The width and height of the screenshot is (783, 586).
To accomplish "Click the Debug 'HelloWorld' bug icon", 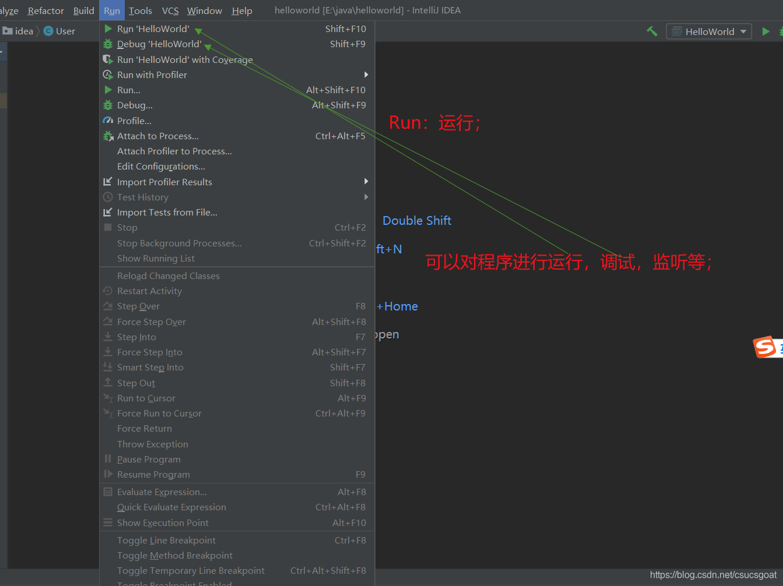I will pos(108,44).
